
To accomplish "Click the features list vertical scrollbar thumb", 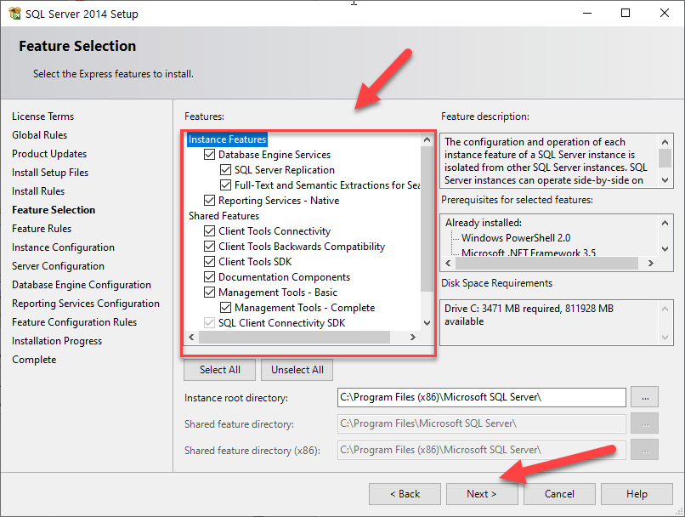I will pyautogui.click(x=427, y=219).
